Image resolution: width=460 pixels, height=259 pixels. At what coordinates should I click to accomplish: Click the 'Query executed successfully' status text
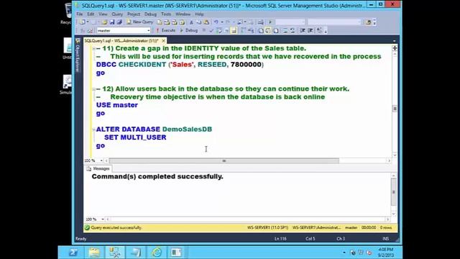click(x=116, y=227)
